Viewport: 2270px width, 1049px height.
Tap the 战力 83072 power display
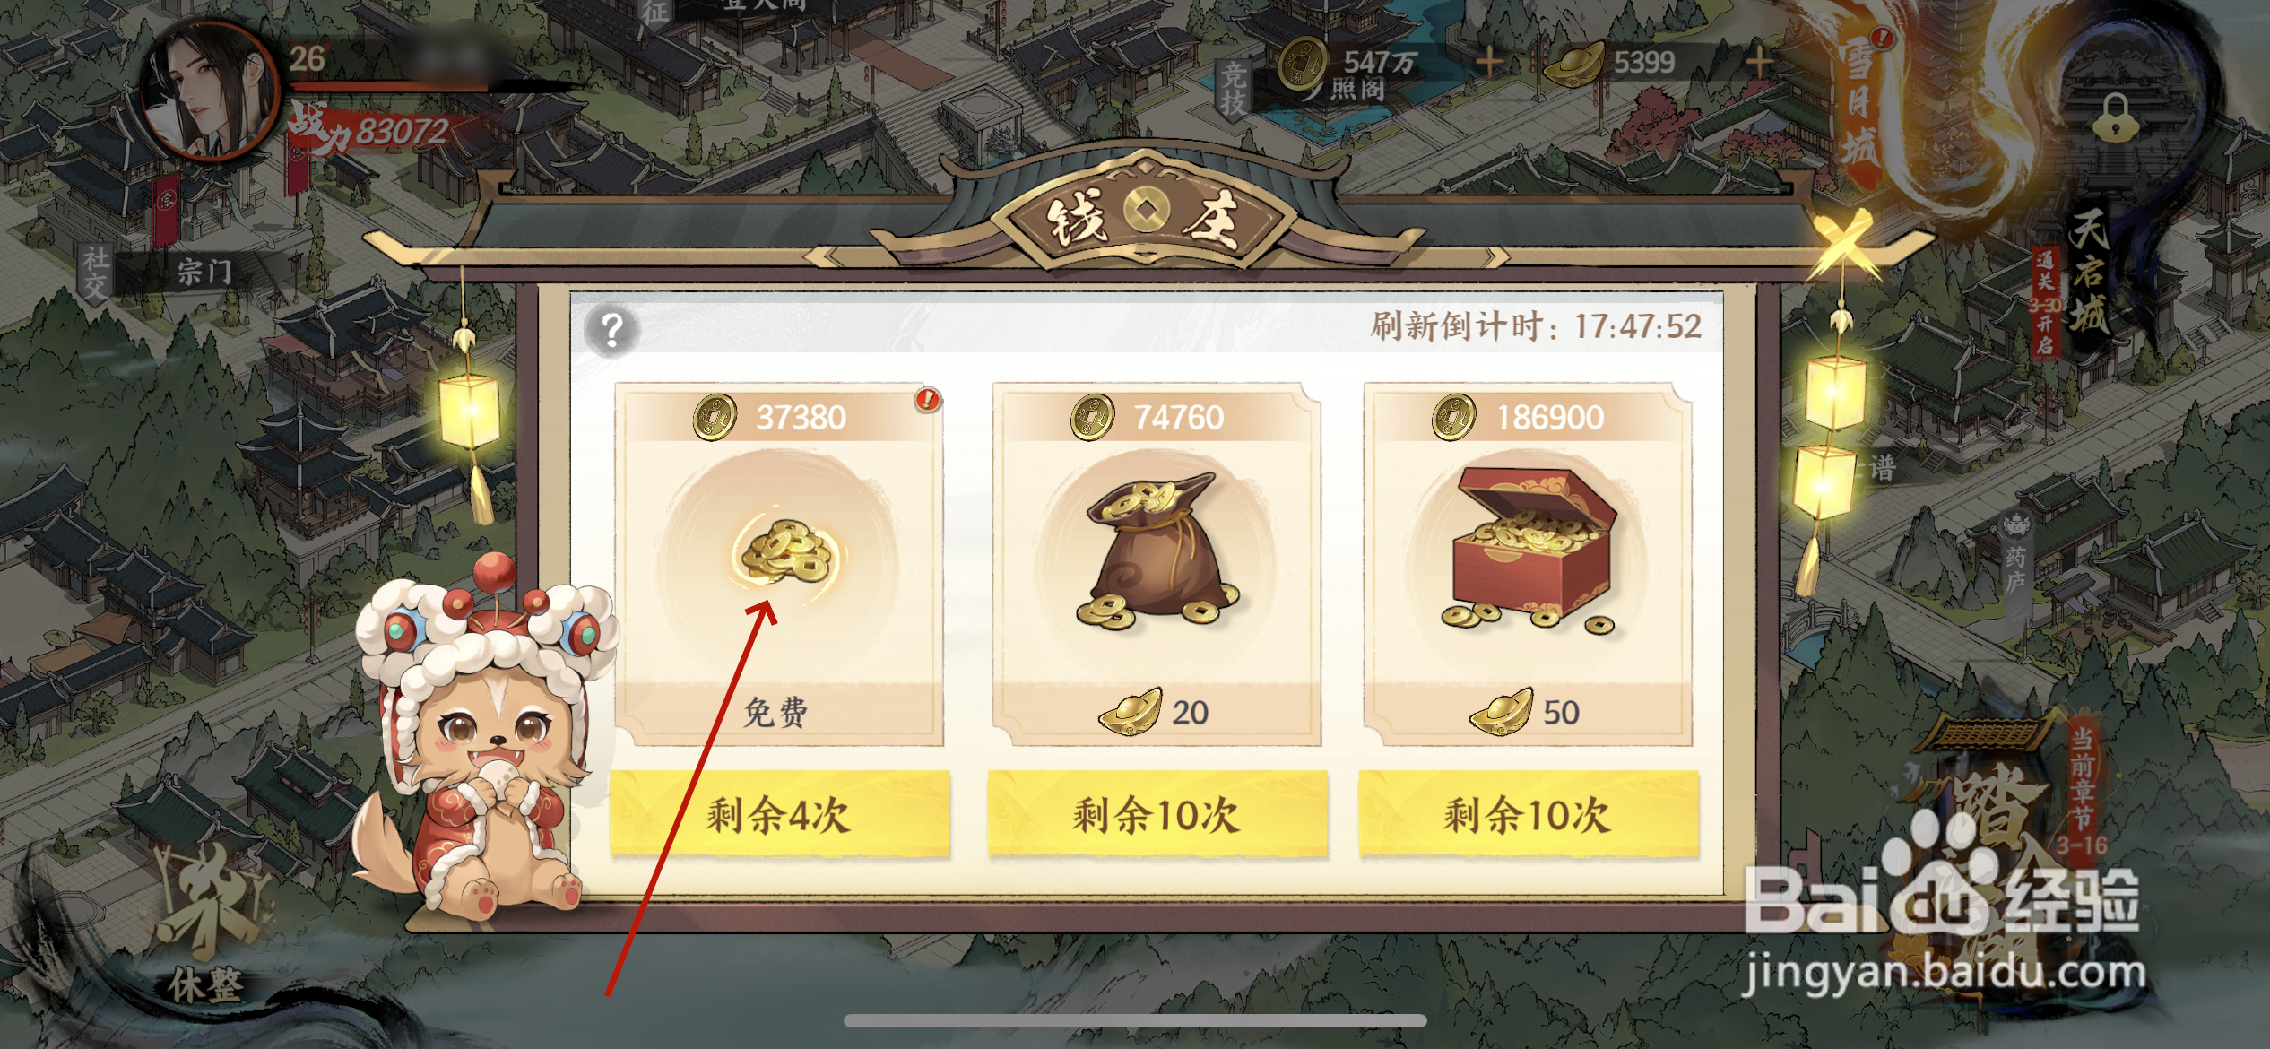click(x=369, y=130)
